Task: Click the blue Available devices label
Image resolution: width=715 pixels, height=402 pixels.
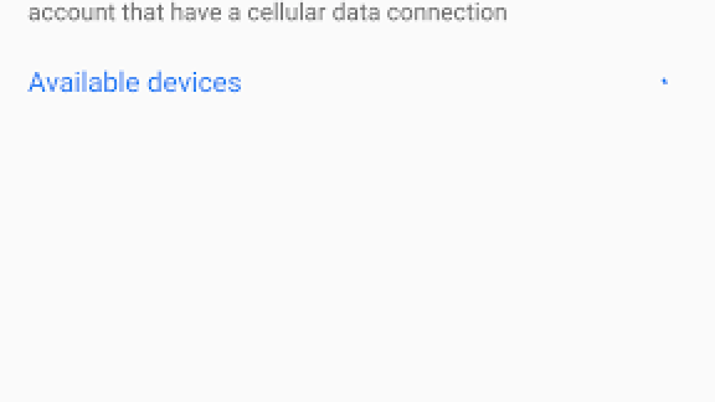Action: pos(135,82)
